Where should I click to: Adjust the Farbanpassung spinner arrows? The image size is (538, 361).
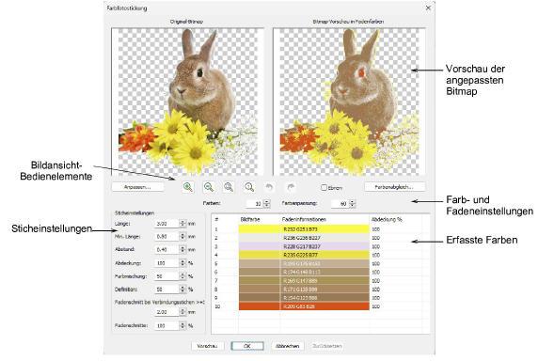353,204
